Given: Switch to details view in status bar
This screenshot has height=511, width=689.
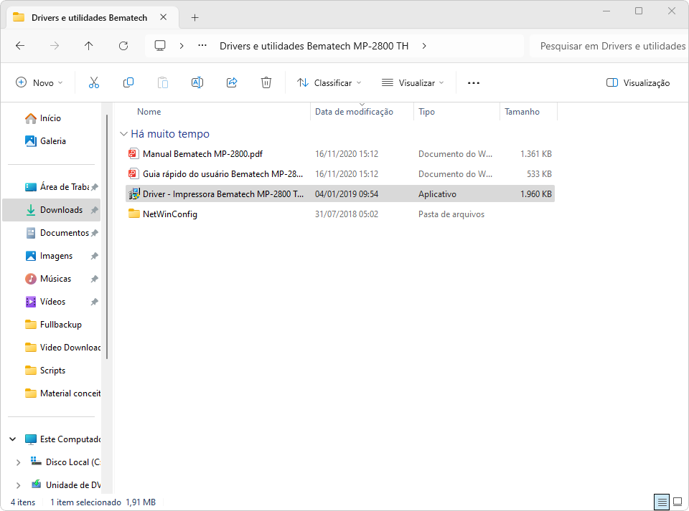Looking at the screenshot, I should (x=662, y=502).
